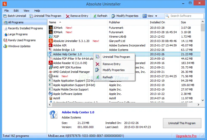207x140 pixels.
Task: Click the Adobe AIR program icon
Action: click(50, 45)
